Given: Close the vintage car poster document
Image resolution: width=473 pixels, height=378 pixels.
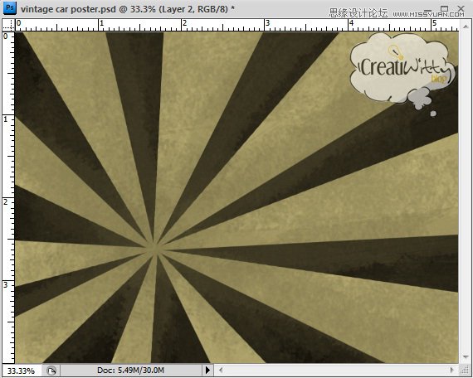Looking at the screenshot, I should pos(461,8).
